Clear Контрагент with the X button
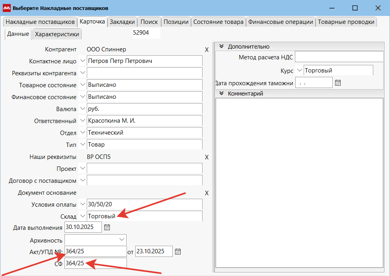Image resolution: width=390 pixels, height=276 pixels. point(207,50)
